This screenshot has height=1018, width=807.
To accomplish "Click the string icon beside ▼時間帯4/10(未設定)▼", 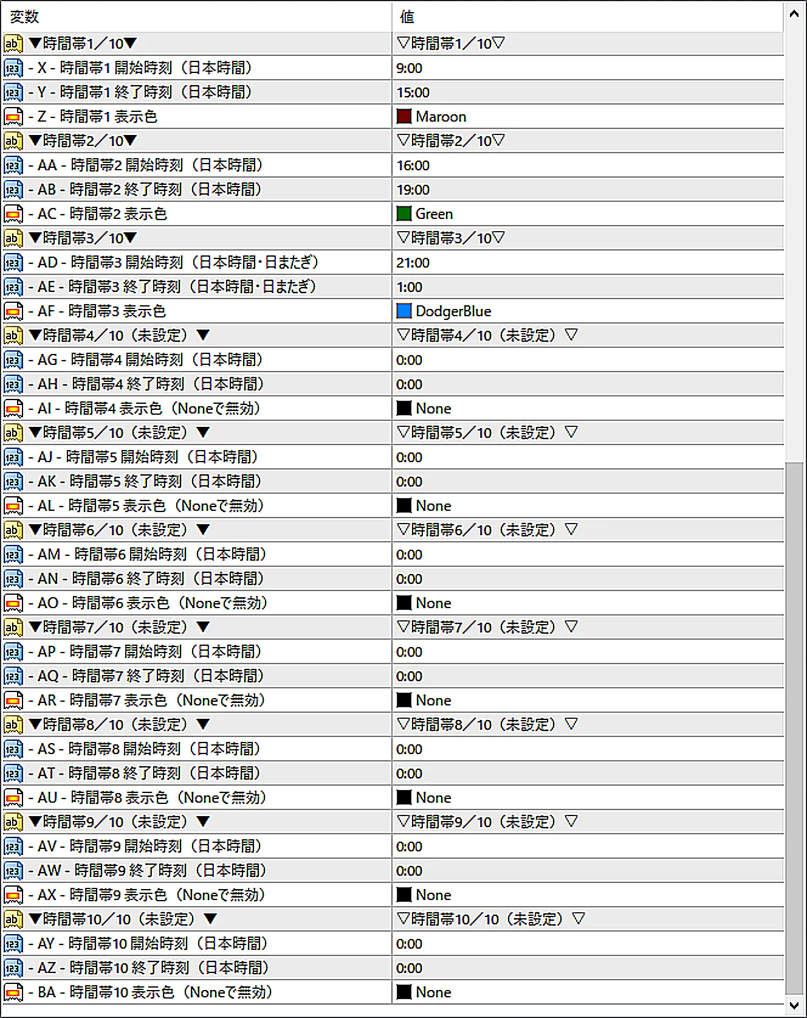I will point(13,336).
